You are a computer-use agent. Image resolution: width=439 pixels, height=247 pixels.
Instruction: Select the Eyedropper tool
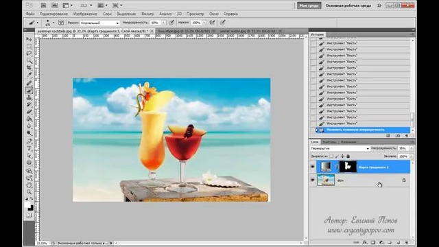29,75
